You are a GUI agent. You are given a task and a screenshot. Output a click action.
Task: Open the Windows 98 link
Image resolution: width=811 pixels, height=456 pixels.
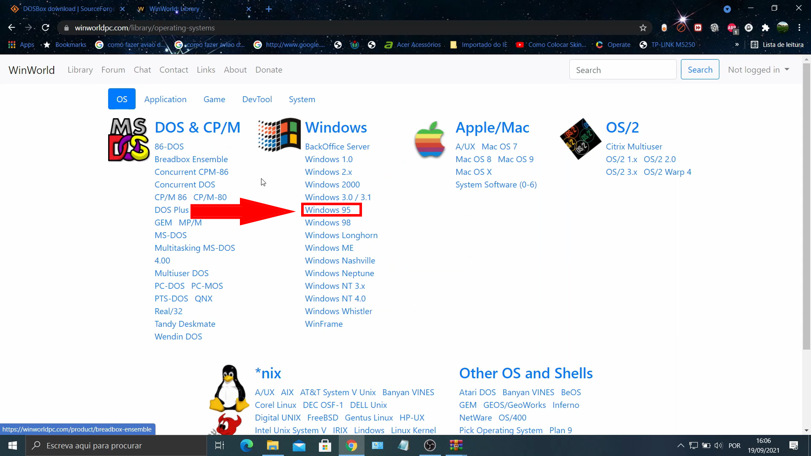(328, 223)
